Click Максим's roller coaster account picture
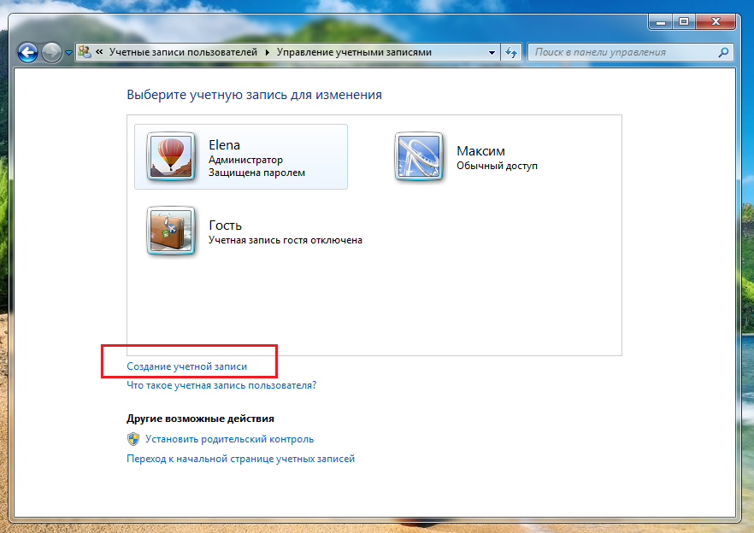 point(419,156)
